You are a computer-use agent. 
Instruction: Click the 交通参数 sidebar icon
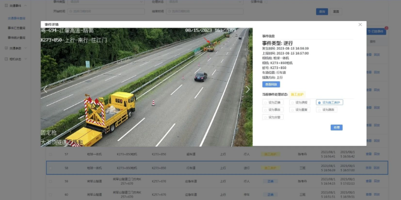tap(6, 48)
